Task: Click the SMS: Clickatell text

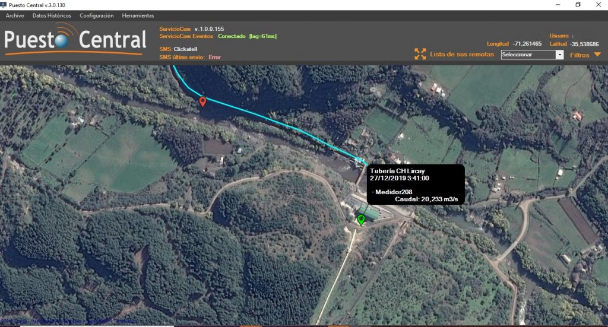Action: pos(178,49)
